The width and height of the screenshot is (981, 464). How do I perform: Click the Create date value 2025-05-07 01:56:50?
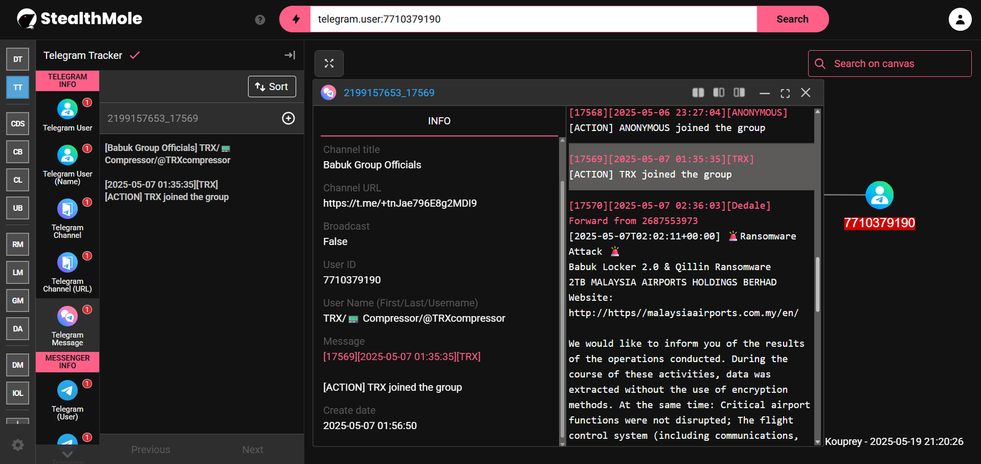370,426
